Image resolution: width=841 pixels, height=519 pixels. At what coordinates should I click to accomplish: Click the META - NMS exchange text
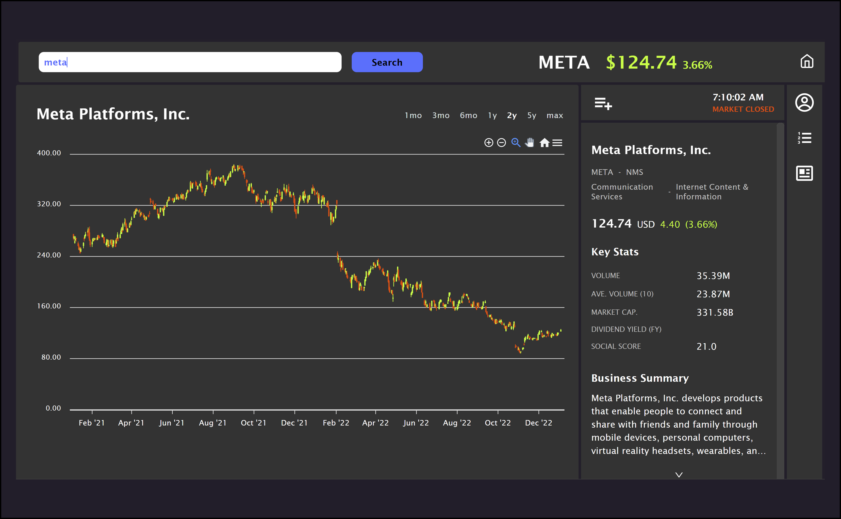tap(617, 172)
